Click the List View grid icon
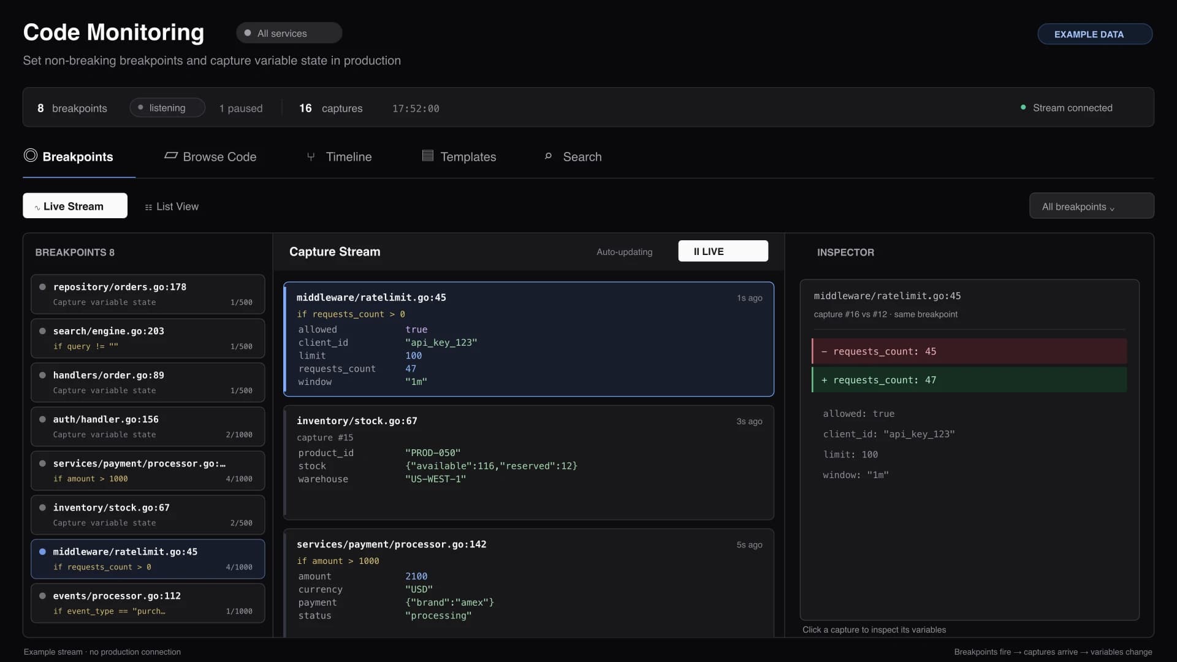 point(148,207)
